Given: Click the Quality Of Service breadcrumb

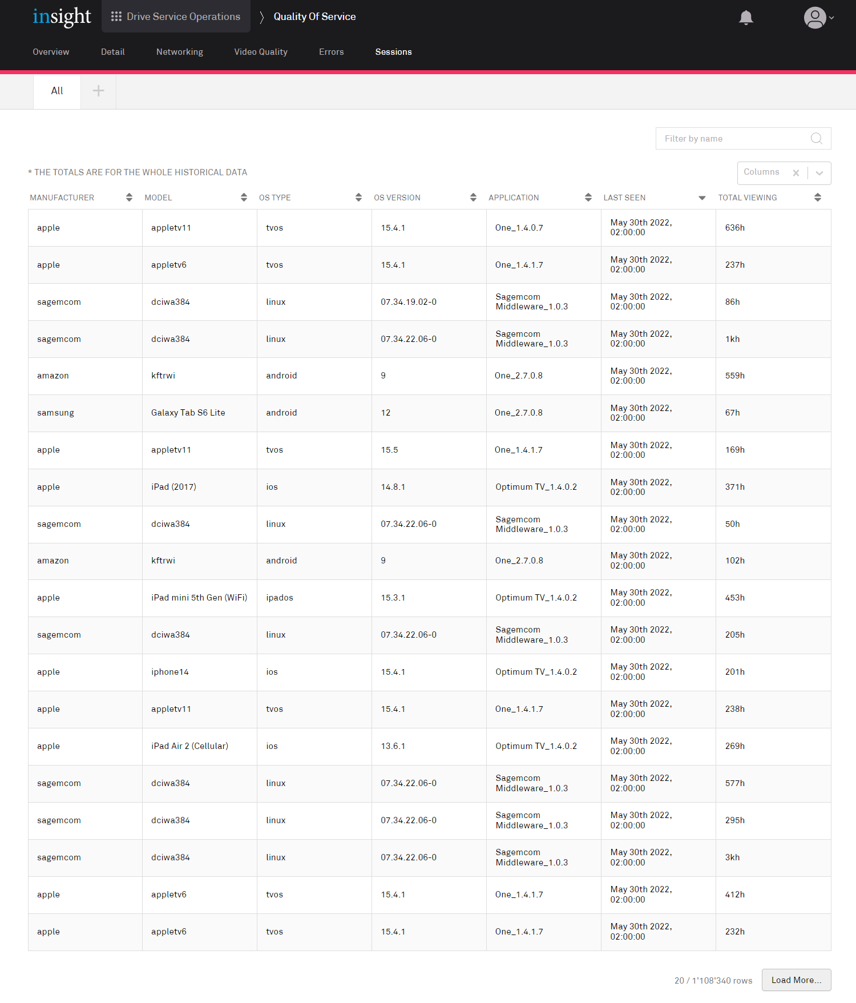Looking at the screenshot, I should 314,17.
